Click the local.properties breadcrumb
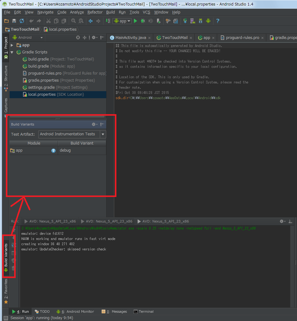Screen dimensions: 297x321 pyautogui.click(x=60, y=29)
